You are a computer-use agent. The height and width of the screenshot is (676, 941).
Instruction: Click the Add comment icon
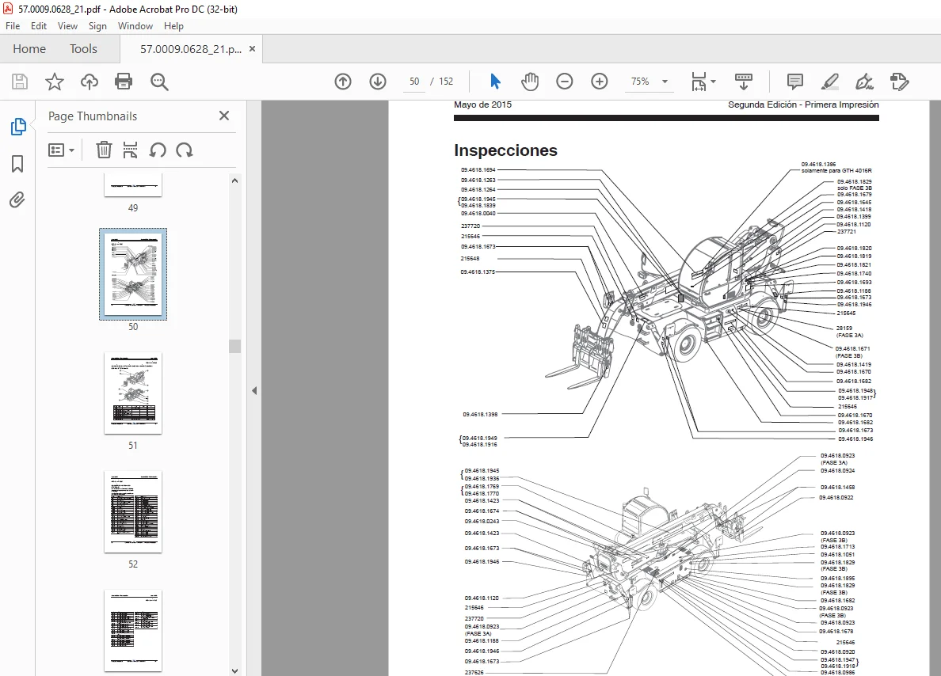[x=795, y=82]
